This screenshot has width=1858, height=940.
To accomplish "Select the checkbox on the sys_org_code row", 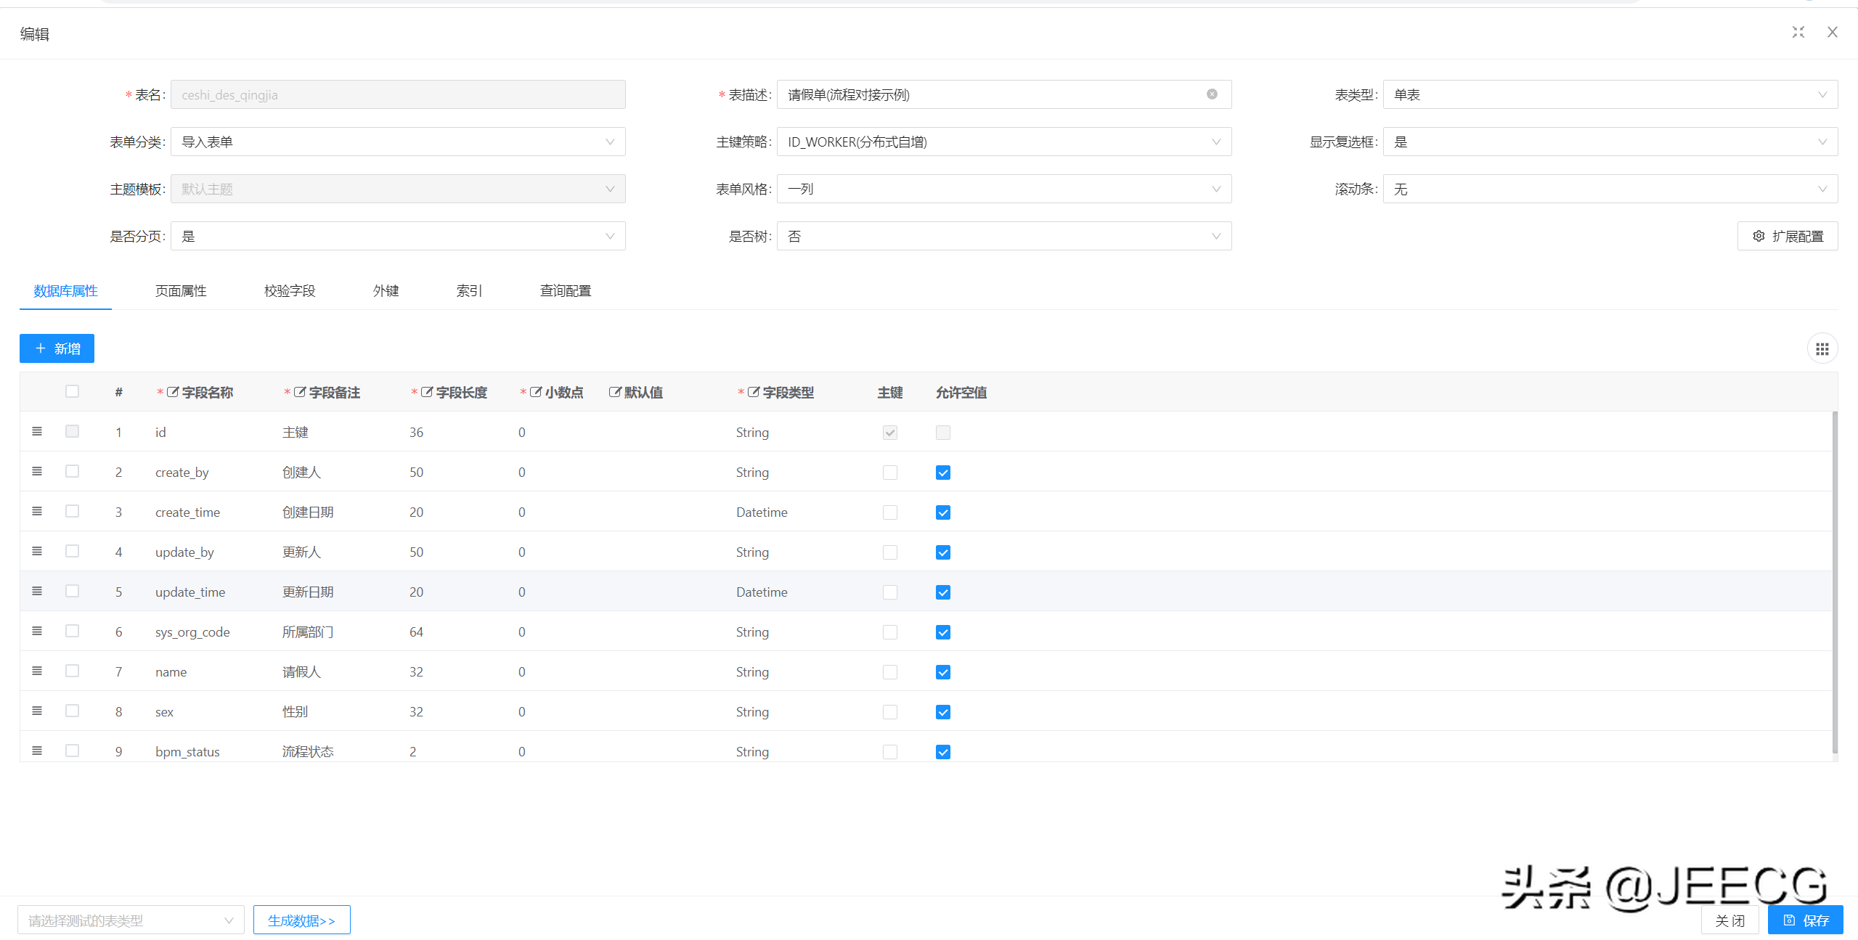I will click(72, 631).
